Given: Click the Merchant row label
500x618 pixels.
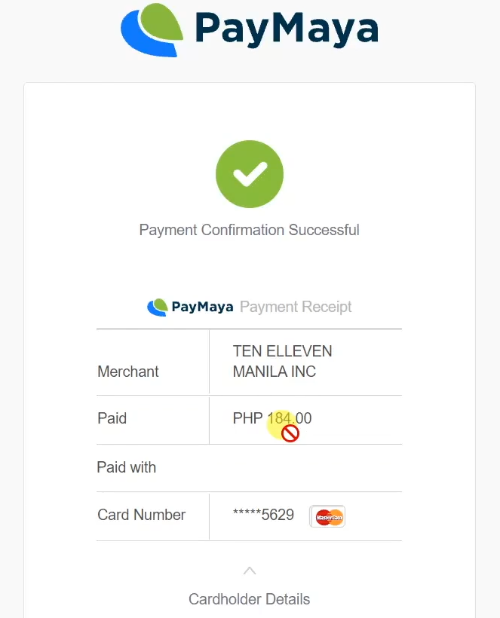Looking at the screenshot, I should pyautogui.click(x=128, y=372).
